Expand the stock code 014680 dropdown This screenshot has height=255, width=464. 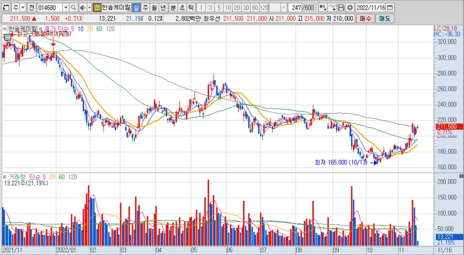[65, 7]
